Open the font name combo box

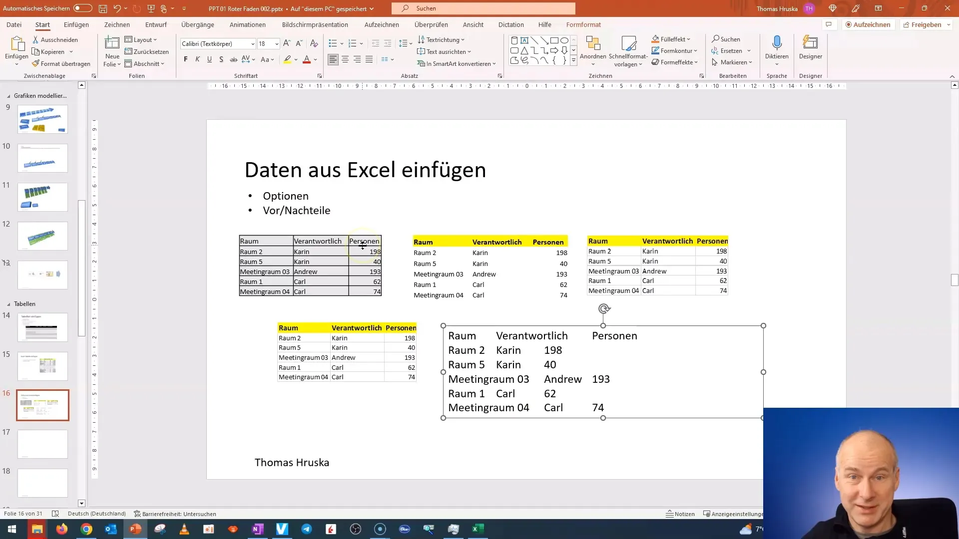coord(218,43)
